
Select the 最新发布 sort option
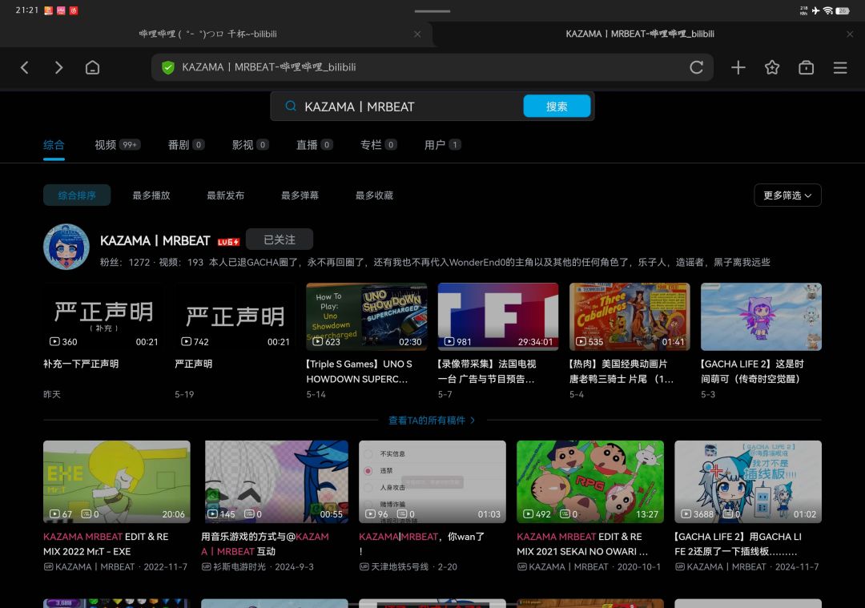click(225, 195)
